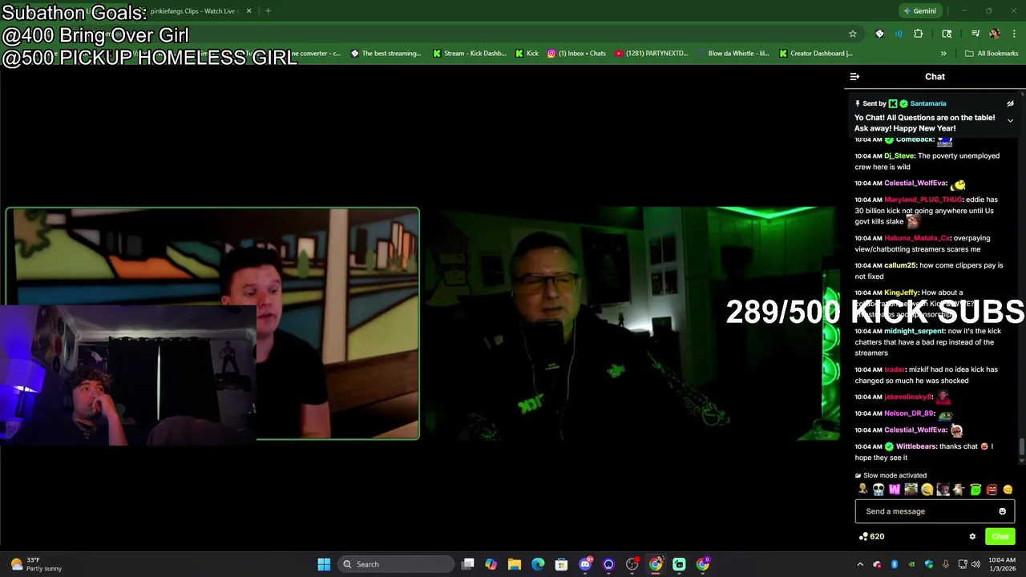This screenshot has height=577, width=1026.
Task: Open the Chrome three-dot menu
Action: (1015, 34)
